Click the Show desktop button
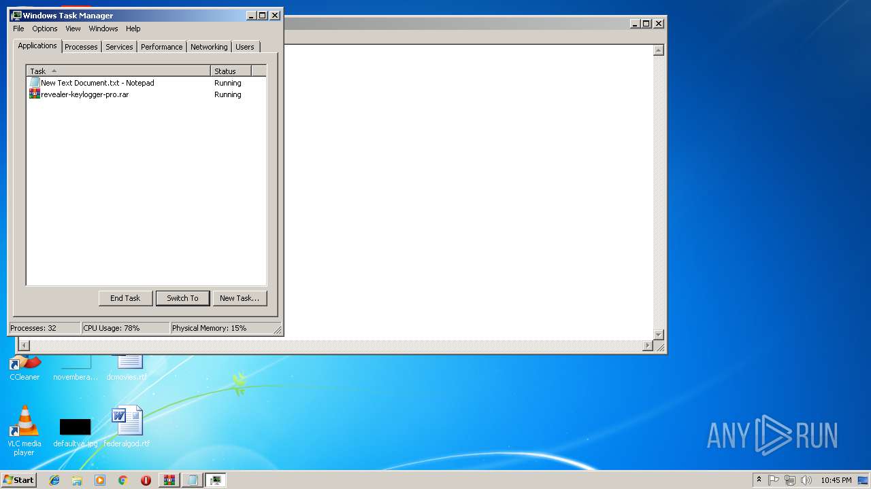The width and height of the screenshot is (871, 489). coord(864,480)
